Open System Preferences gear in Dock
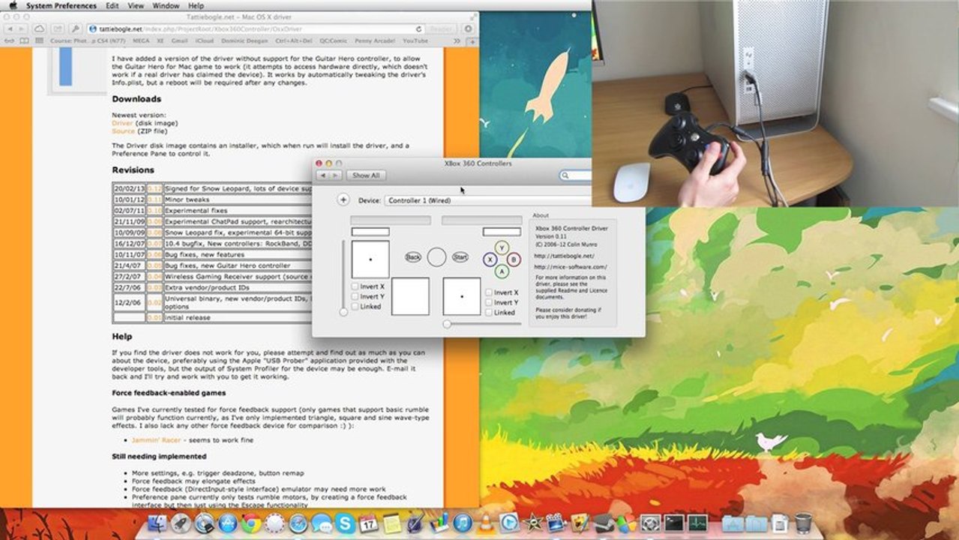 [x=651, y=523]
